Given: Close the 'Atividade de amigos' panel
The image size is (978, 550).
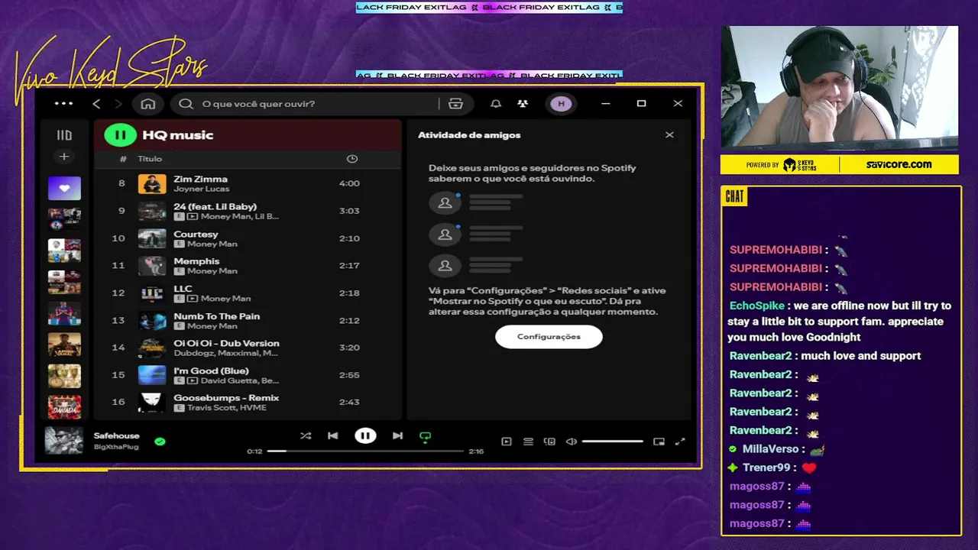Looking at the screenshot, I should pos(669,135).
